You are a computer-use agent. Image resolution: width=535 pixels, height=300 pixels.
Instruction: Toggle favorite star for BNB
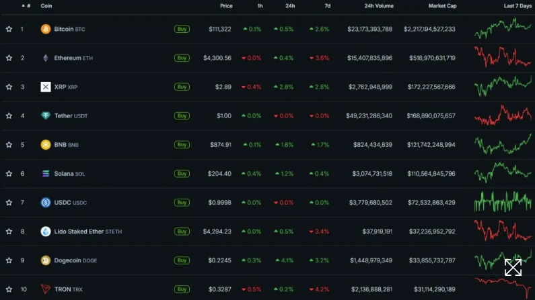(9, 144)
